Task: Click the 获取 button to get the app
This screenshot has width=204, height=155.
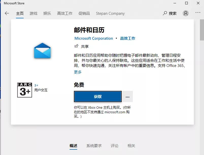Action: tap(98, 96)
